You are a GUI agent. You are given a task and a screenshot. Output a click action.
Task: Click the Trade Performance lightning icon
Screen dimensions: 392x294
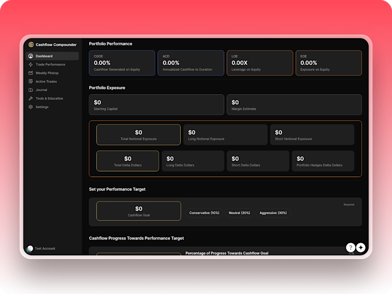[31, 65]
